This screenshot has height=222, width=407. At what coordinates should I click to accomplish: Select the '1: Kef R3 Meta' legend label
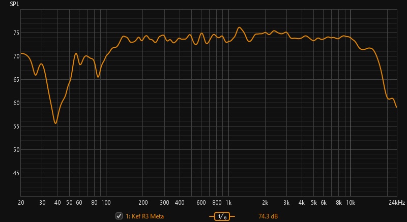[144, 216]
